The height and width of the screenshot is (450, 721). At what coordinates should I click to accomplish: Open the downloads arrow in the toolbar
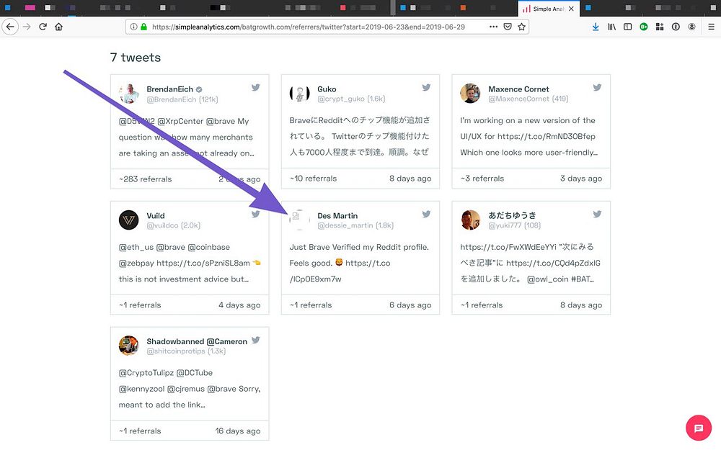point(596,27)
